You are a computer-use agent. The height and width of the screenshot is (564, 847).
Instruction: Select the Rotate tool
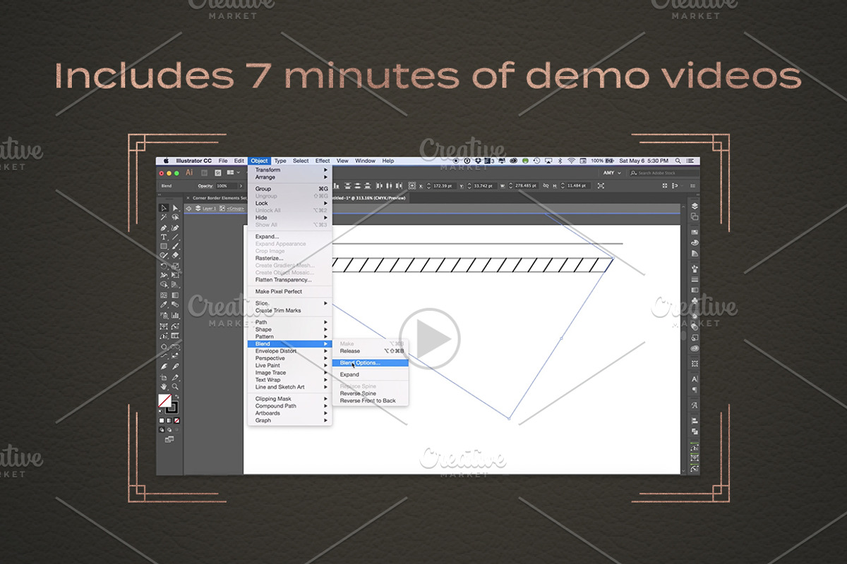coord(164,266)
